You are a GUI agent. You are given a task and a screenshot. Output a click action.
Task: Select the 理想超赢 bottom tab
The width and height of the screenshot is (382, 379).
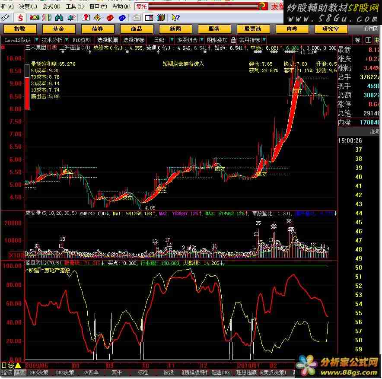coord(246,373)
